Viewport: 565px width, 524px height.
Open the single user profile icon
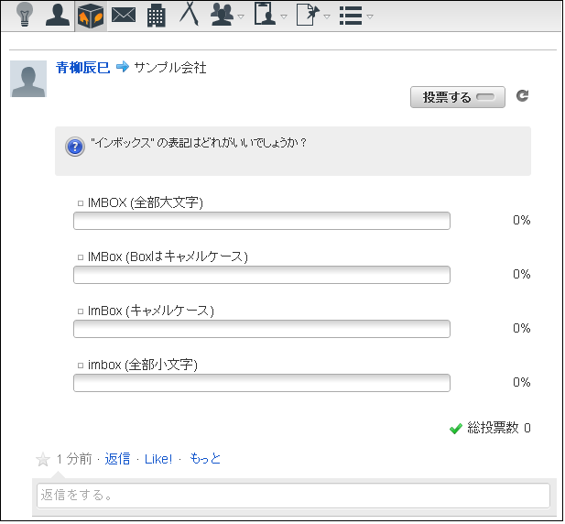pyautogui.click(x=58, y=16)
